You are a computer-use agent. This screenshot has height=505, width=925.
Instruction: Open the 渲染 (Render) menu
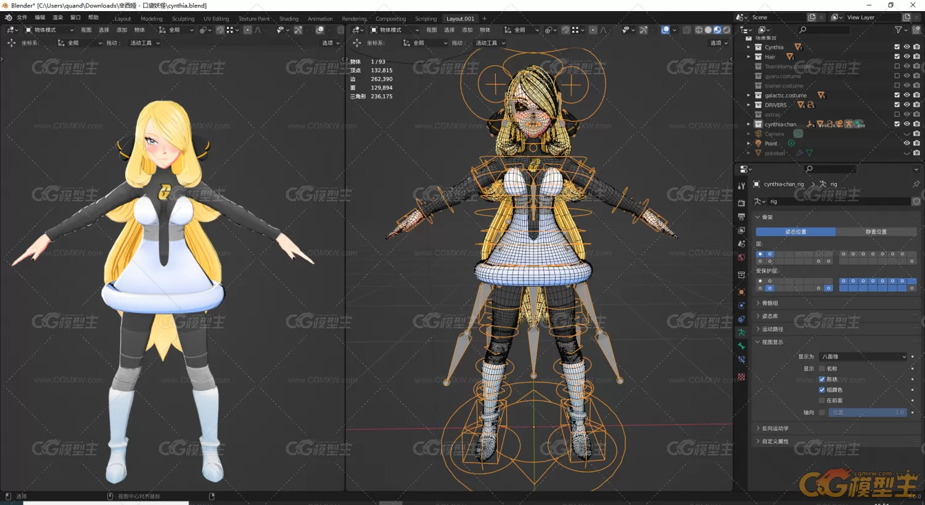click(x=58, y=18)
